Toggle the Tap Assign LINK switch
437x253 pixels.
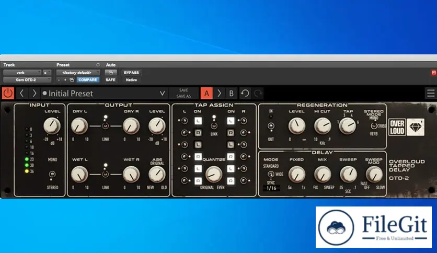coord(214,125)
